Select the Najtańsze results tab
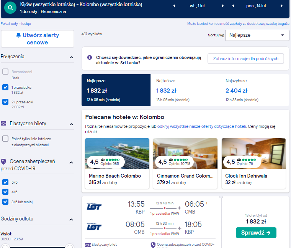 (185, 90)
